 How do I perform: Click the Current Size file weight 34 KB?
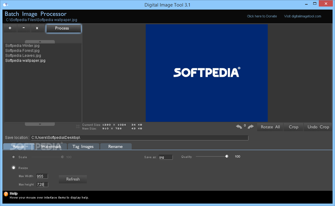click(x=137, y=125)
